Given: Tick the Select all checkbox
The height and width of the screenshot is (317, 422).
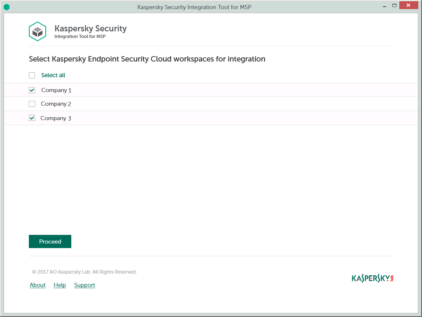Looking at the screenshot, I should coord(32,76).
